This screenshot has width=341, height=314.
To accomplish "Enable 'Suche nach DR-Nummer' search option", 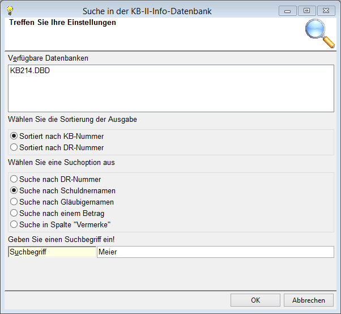I will point(14,180).
